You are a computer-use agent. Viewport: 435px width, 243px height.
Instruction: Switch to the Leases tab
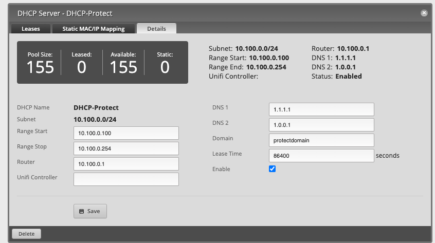click(x=31, y=29)
